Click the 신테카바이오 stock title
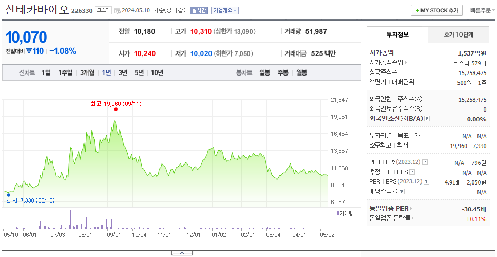497x257 pixels. (x=37, y=10)
